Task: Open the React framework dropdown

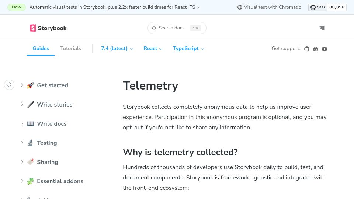Action: click(x=153, y=49)
